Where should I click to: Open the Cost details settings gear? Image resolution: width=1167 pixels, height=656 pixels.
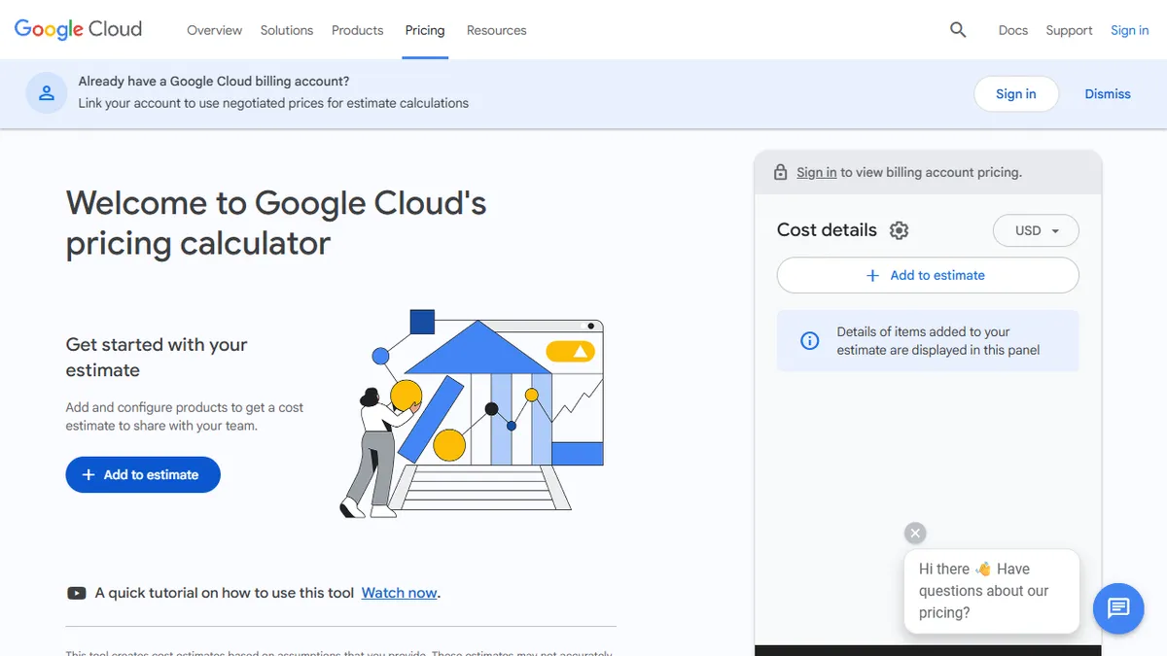899,230
